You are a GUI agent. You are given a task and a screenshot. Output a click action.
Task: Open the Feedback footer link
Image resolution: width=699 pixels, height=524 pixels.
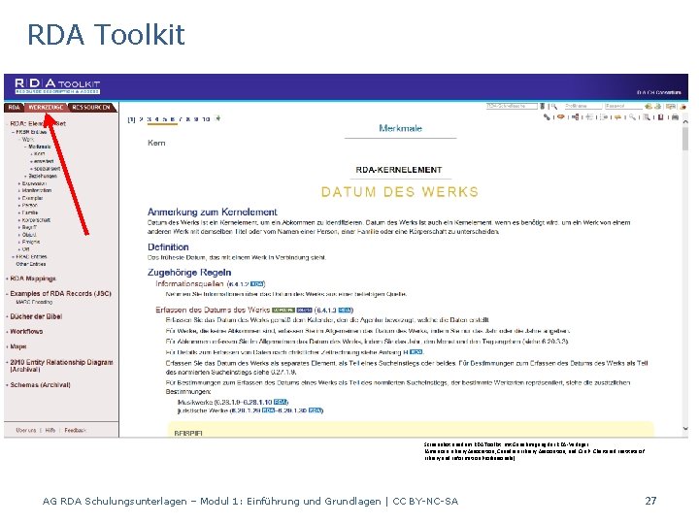coord(75,431)
